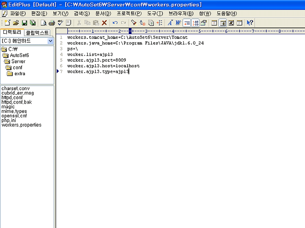Open the 창(W) menu
The width and height of the screenshot is (305, 228).
(x=205, y=14)
